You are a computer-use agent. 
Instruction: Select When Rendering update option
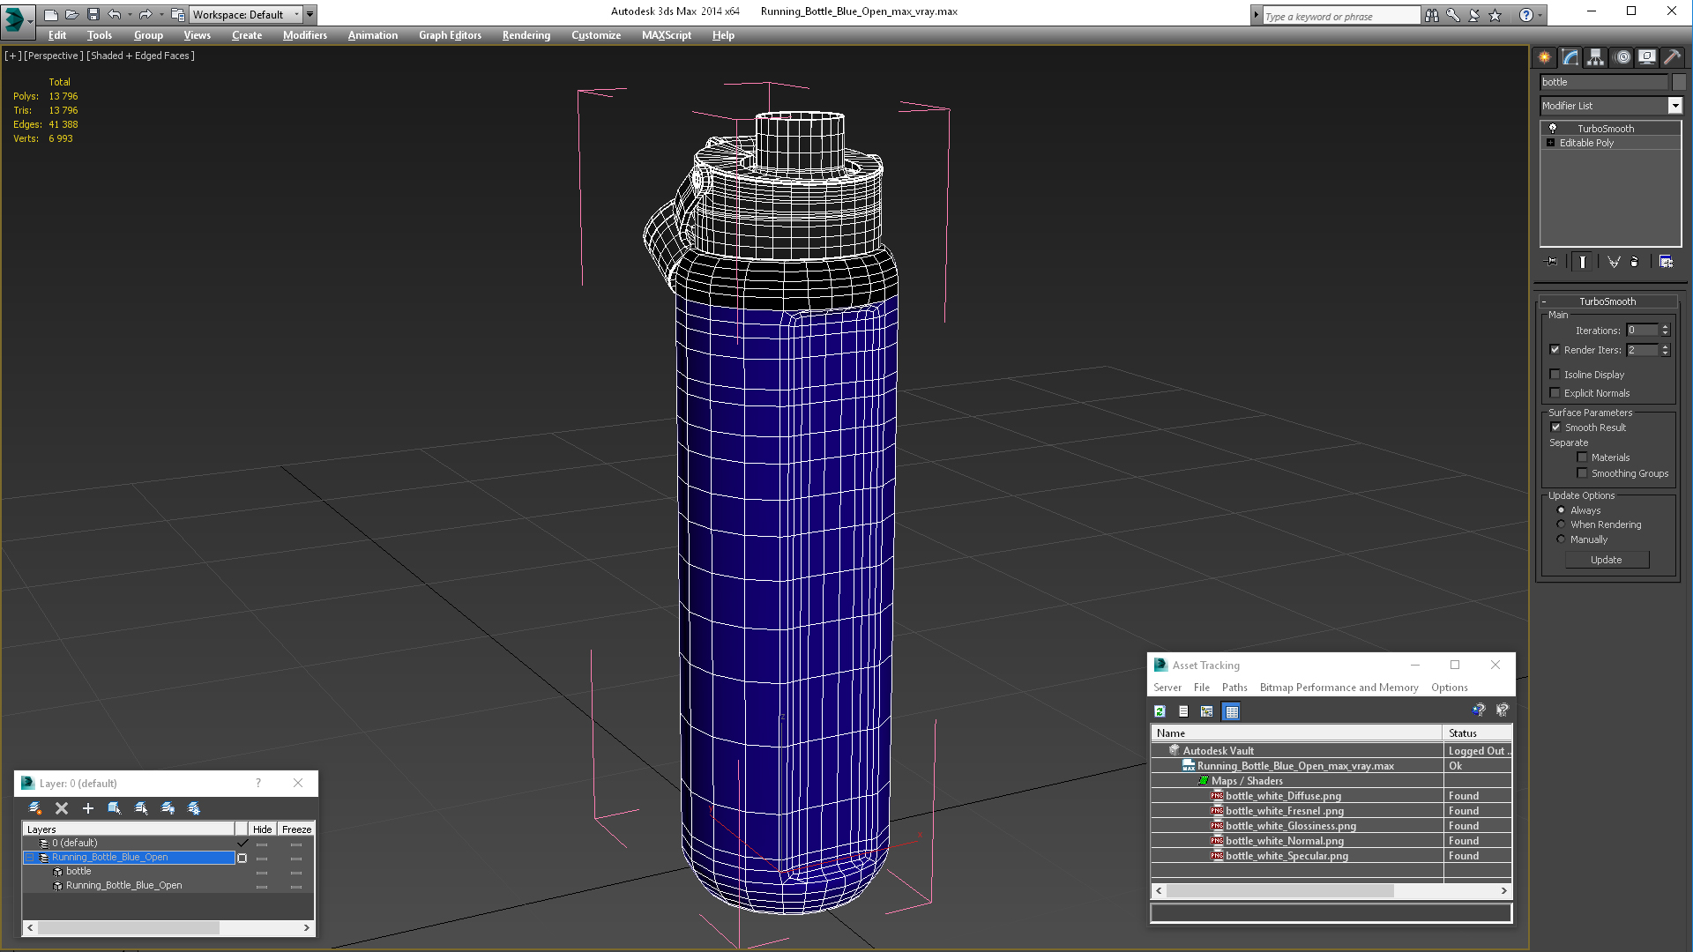1562,524
